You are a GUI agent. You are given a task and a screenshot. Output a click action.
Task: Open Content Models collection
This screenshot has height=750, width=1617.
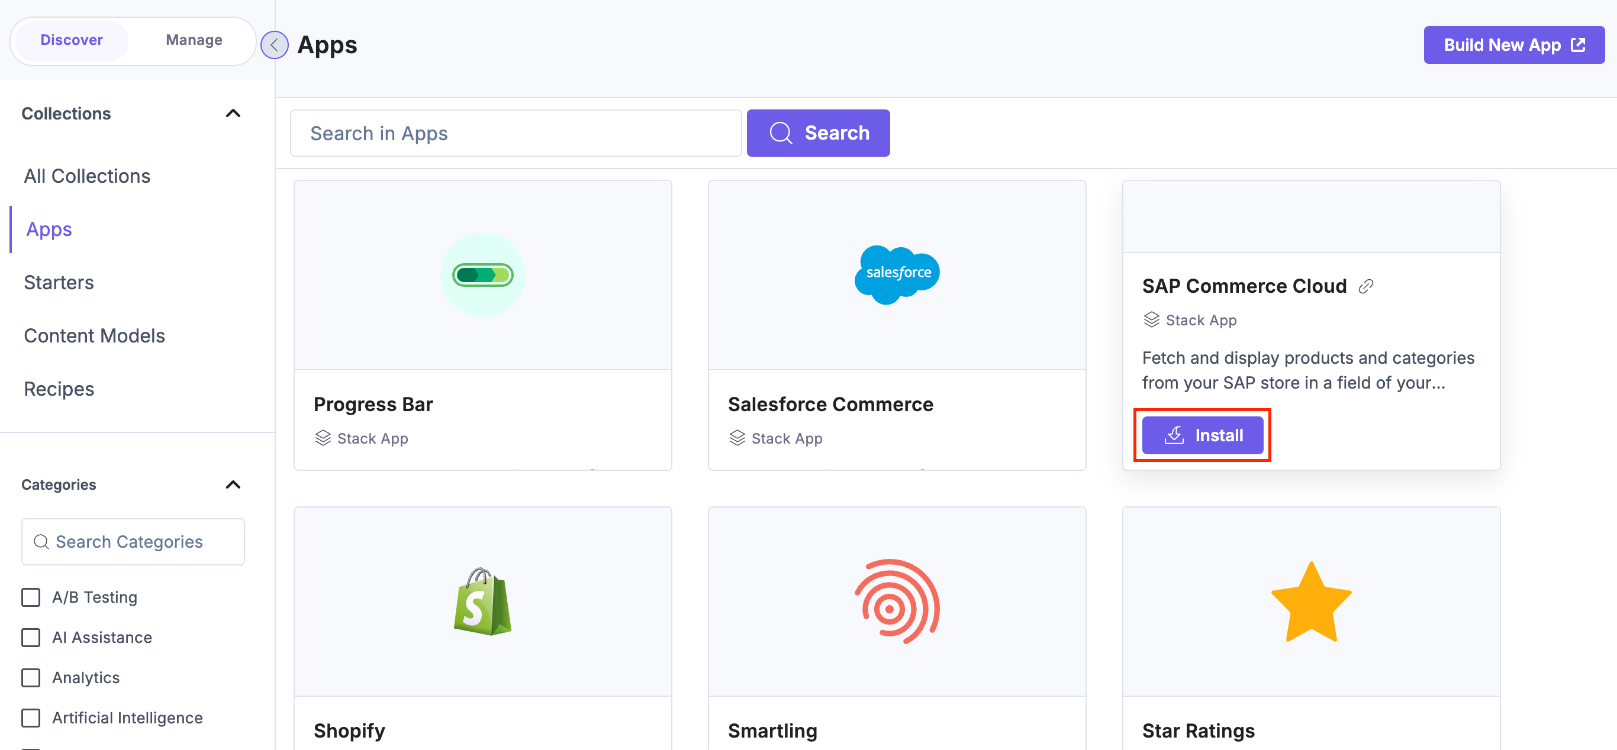pyautogui.click(x=95, y=336)
